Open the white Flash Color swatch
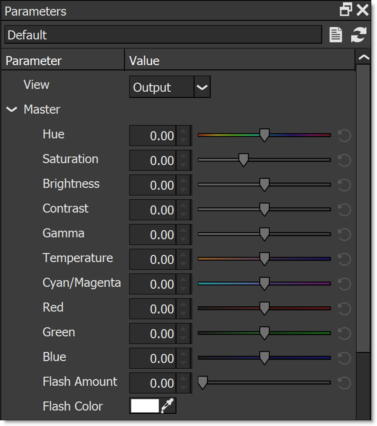 [x=145, y=406]
